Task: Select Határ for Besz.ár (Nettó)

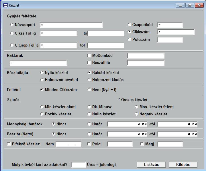Action: click(x=89, y=134)
